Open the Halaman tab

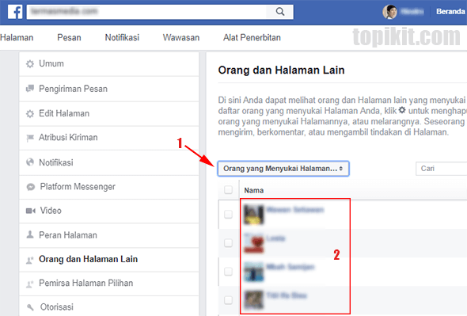17,37
